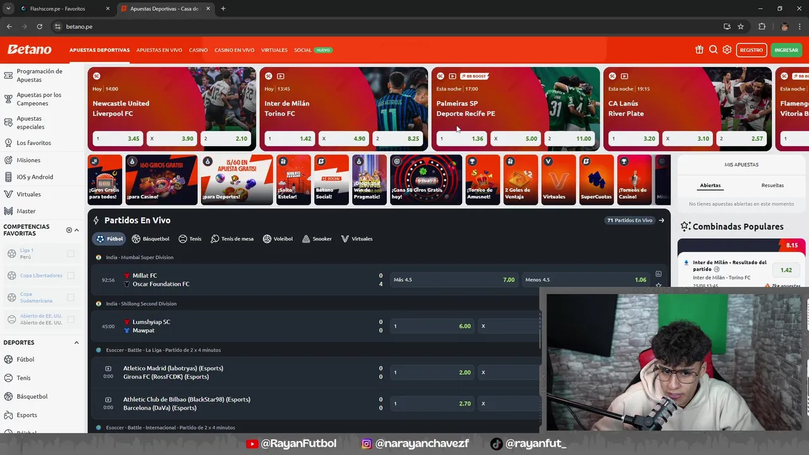The height and width of the screenshot is (455, 809).
Task: Tick the Copa Libertadores checkbox
Action: point(71,276)
